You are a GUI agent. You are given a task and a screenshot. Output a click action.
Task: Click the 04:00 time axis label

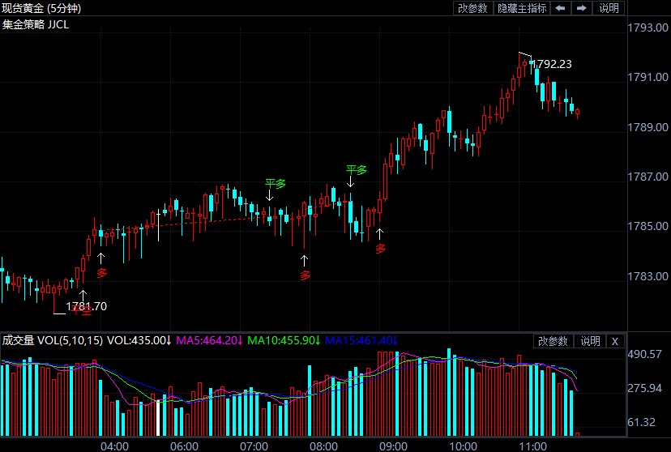click(115, 446)
